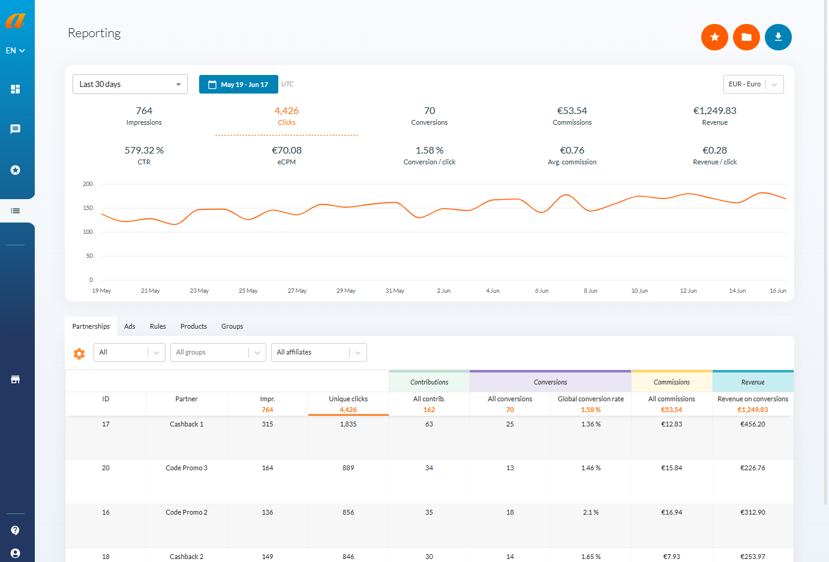Open the messages chat icon in the sidebar
The width and height of the screenshot is (829, 562).
(16, 129)
